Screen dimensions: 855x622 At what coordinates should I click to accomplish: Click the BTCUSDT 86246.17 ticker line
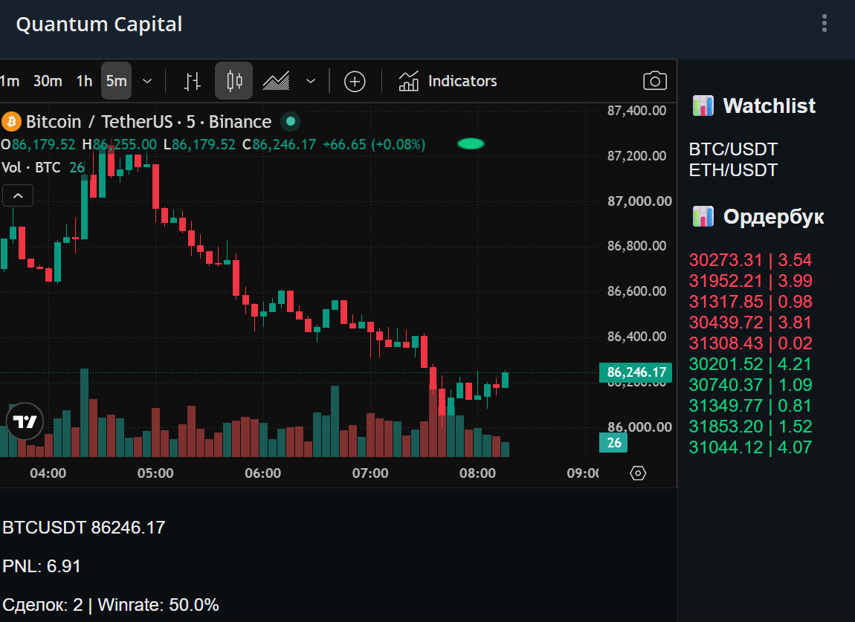pyautogui.click(x=83, y=527)
